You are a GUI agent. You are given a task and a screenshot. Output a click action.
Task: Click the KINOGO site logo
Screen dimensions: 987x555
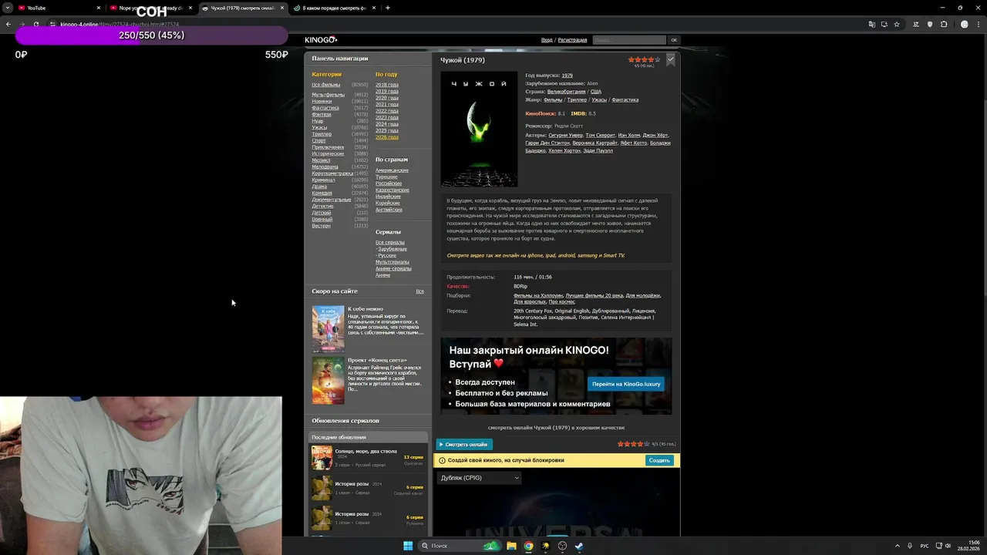coord(321,39)
